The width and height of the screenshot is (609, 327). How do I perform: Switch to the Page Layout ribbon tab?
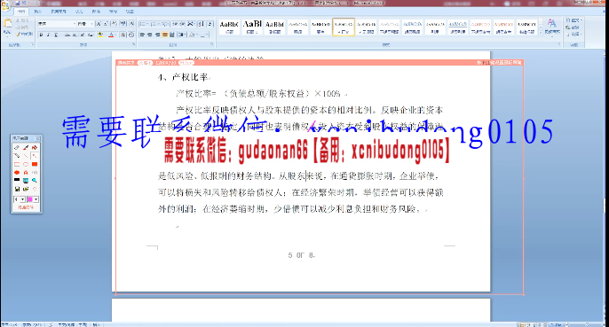pyautogui.click(x=59, y=12)
